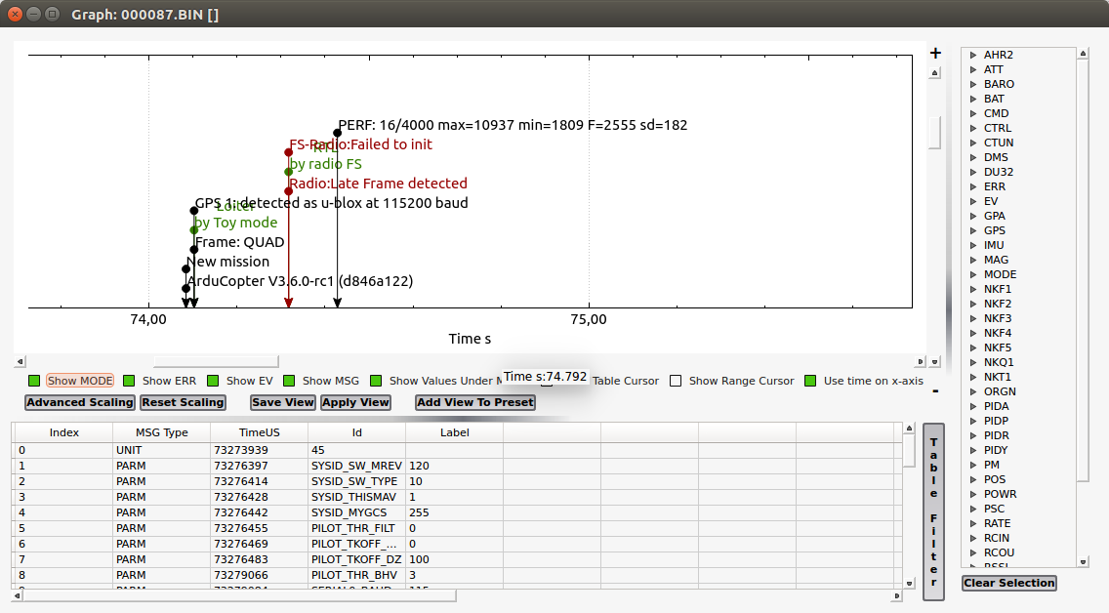
Task: Sort table by Index column header
Action: coord(63,432)
